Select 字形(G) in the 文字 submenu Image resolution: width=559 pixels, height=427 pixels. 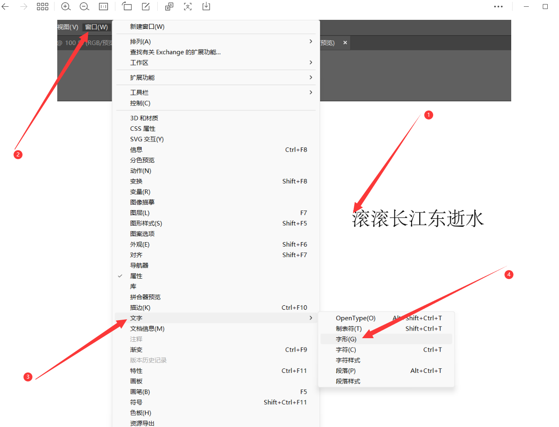pyautogui.click(x=386, y=339)
